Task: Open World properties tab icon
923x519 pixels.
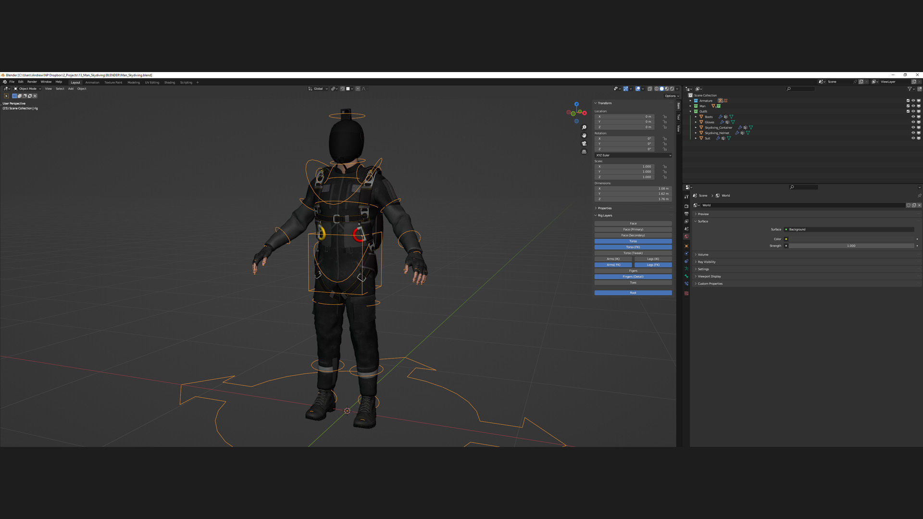Action: point(686,236)
